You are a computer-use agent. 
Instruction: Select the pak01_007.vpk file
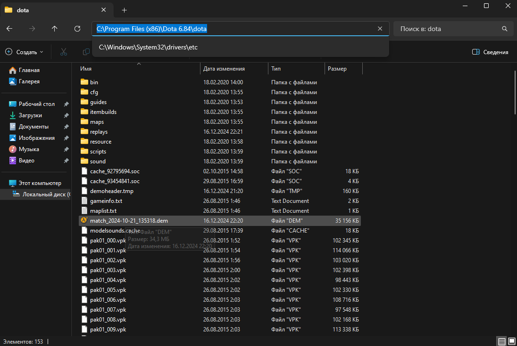[108, 309]
